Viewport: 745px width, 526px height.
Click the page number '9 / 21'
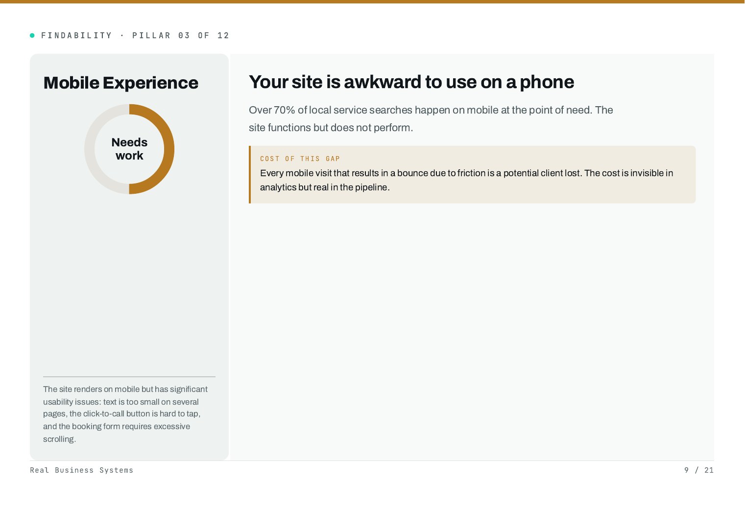[699, 470]
